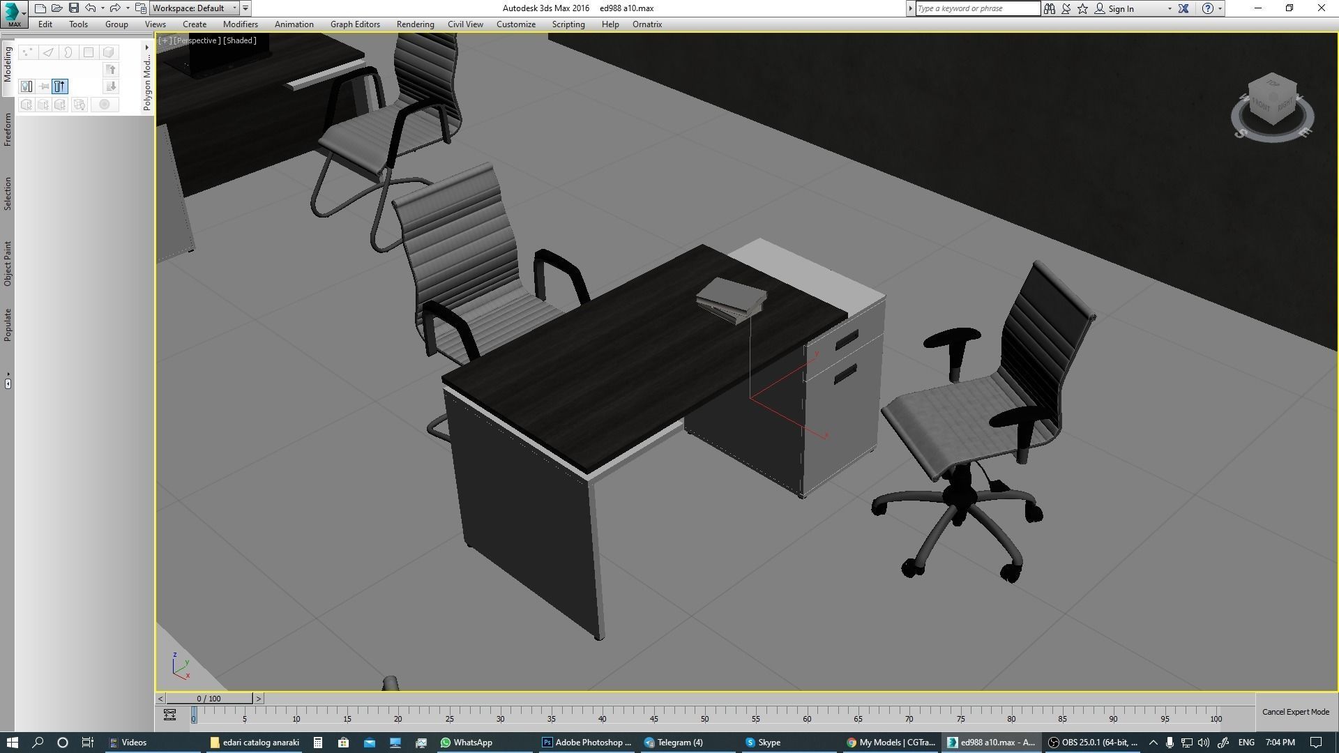Save the scene using the floppy disk icon
1339x753 pixels.
(x=73, y=8)
